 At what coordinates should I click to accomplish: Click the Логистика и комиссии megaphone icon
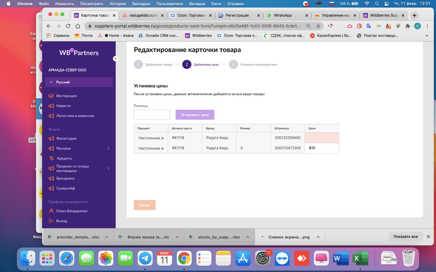click(x=51, y=116)
